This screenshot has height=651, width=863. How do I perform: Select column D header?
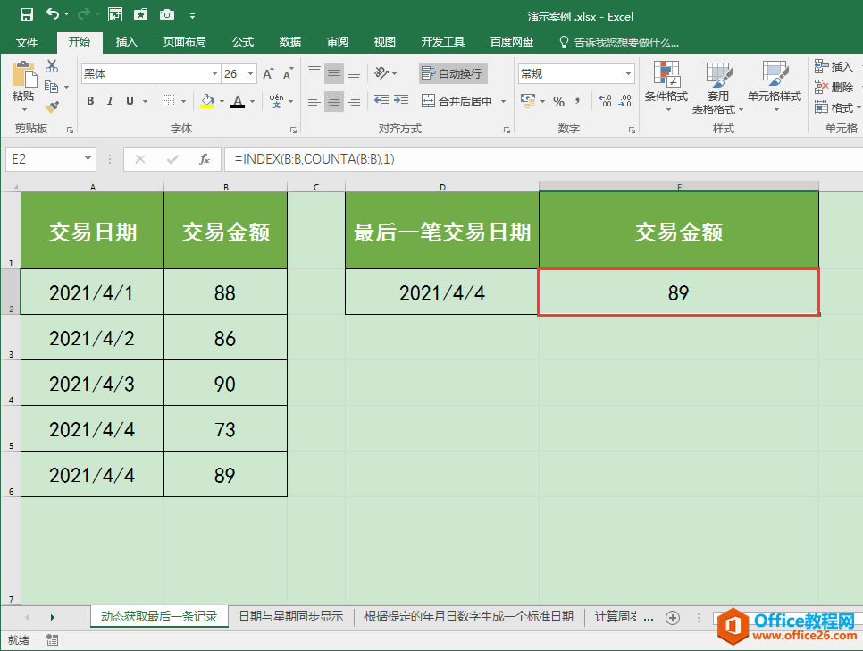click(442, 187)
